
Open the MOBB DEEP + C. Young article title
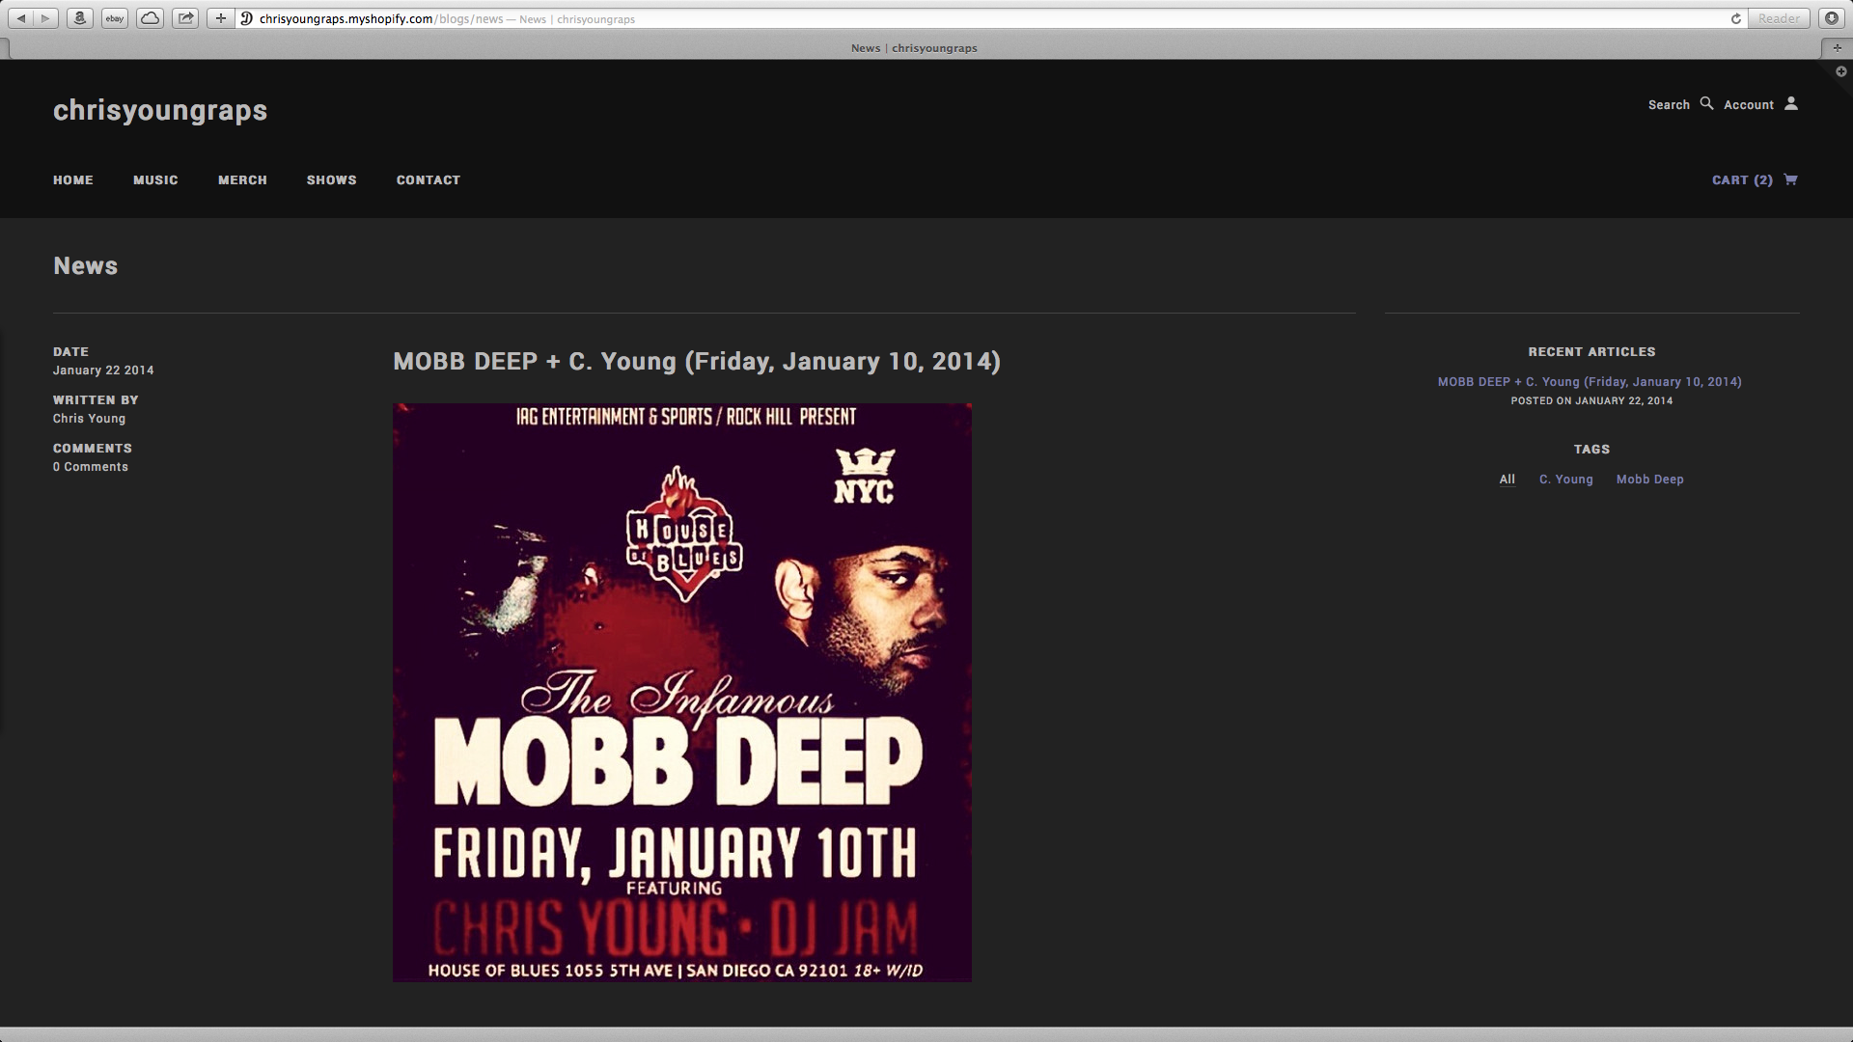click(x=697, y=362)
